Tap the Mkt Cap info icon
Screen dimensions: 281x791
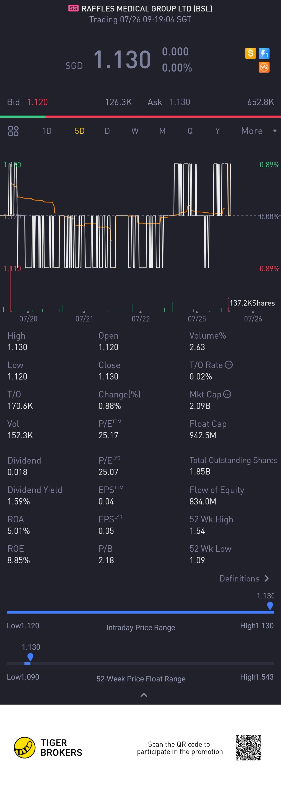227,394
